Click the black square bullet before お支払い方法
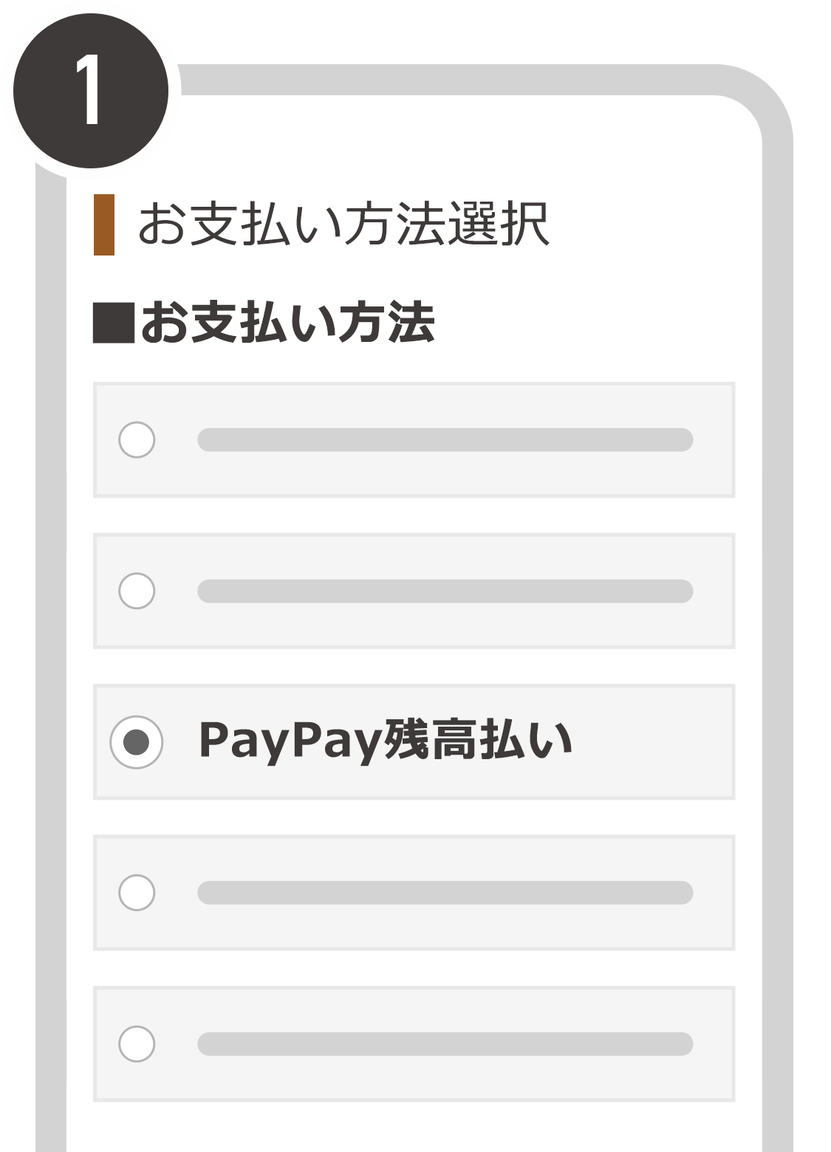 114,323
